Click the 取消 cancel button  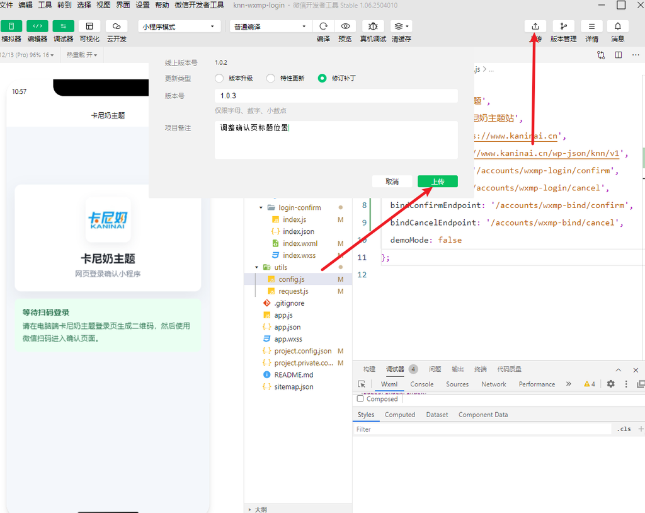[392, 182]
